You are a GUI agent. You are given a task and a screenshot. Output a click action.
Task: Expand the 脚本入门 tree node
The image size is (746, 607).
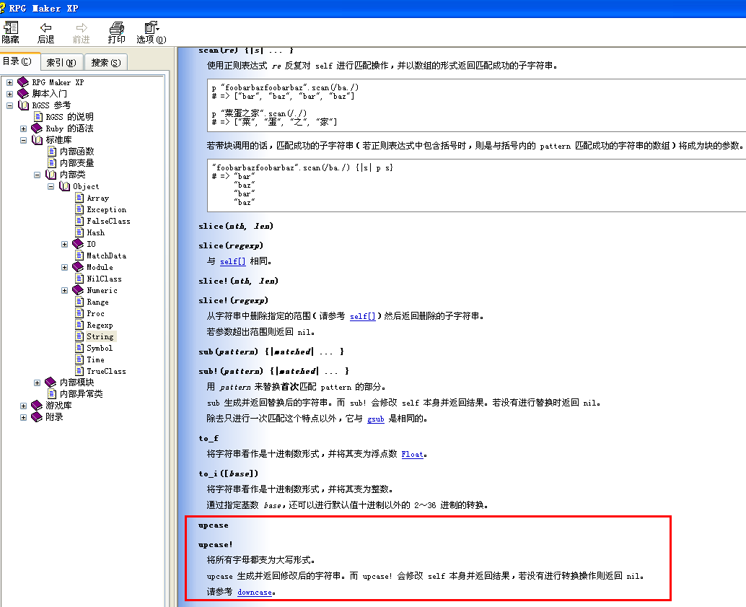[9, 94]
